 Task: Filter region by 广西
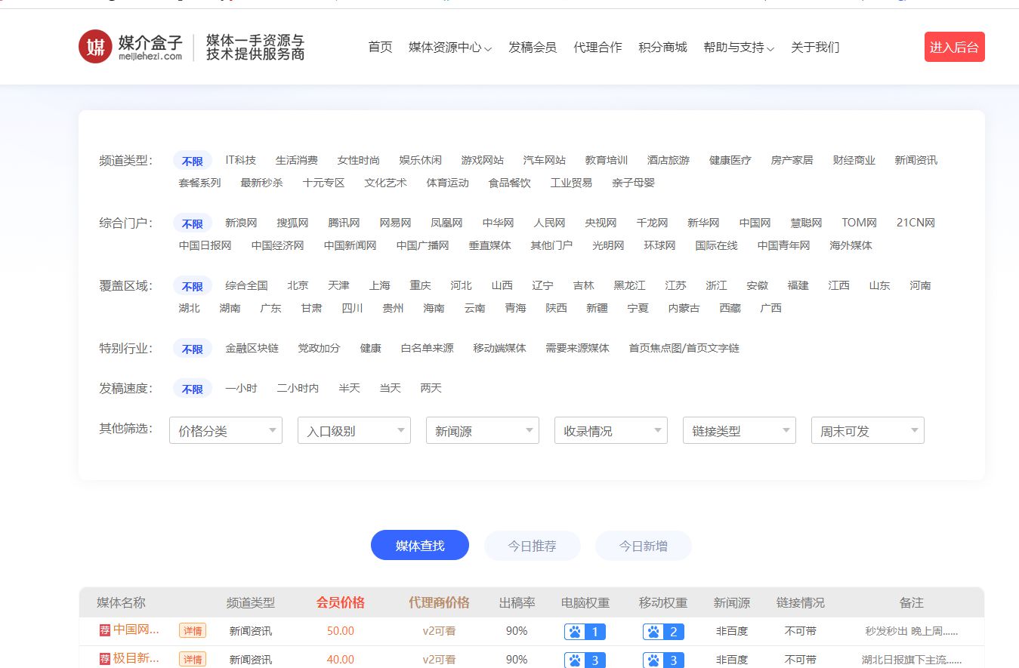pos(770,308)
